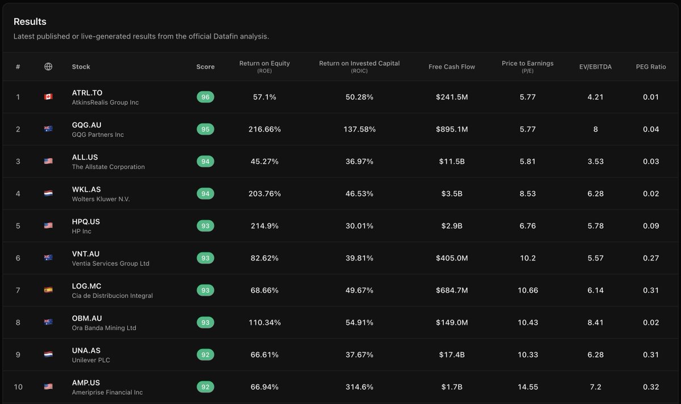Screen dimensions: 681x404
Task: Click the globe icon column header
Action: pyautogui.click(x=48, y=66)
